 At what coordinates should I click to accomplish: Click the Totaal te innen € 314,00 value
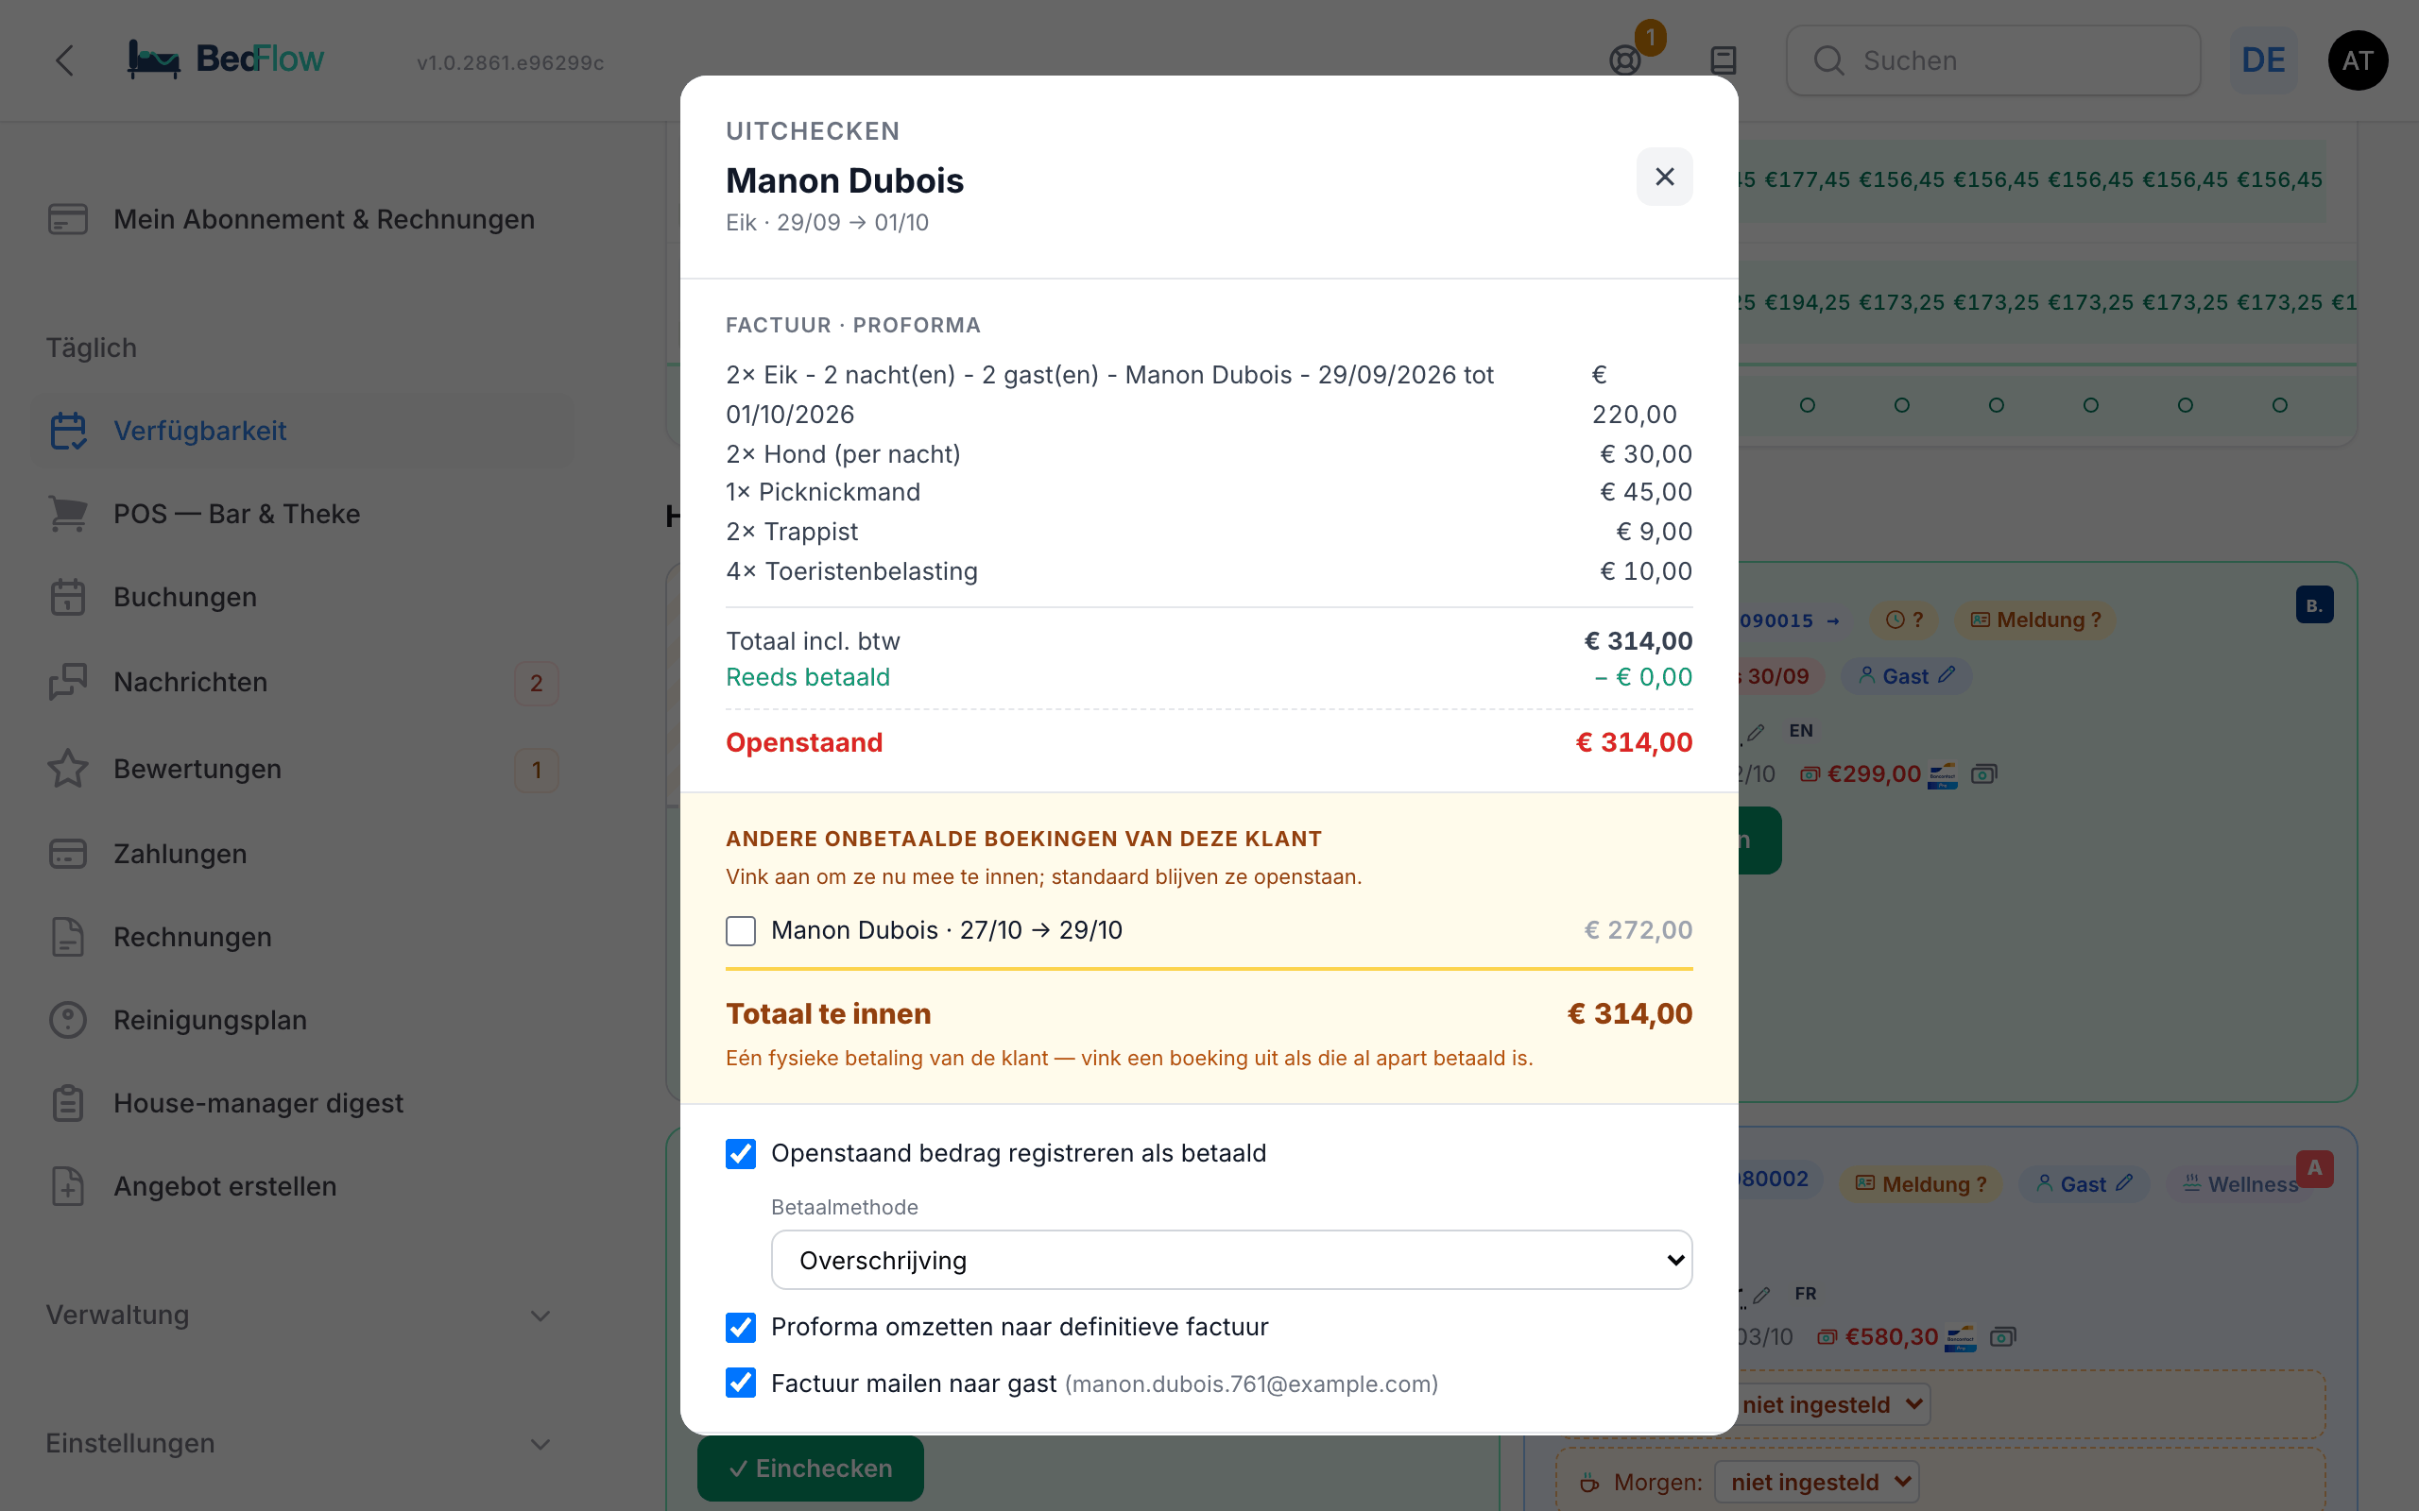coord(1629,1013)
